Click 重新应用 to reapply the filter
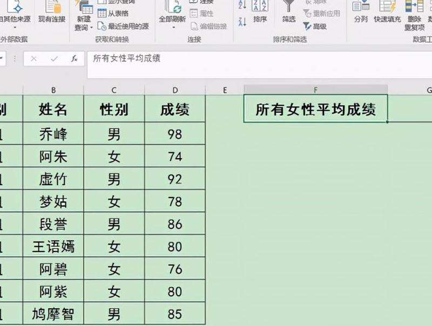The width and height of the screenshot is (432, 326). pos(321,13)
